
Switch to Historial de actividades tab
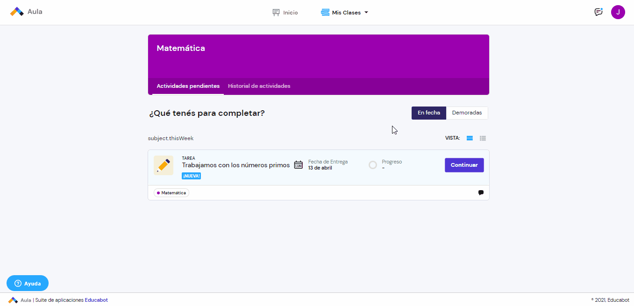click(259, 86)
